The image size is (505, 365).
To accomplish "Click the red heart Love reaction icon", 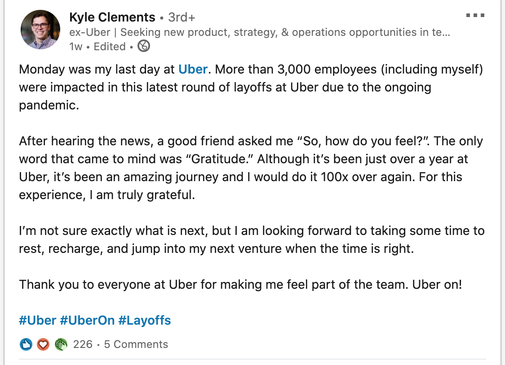I will pos(43,344).
